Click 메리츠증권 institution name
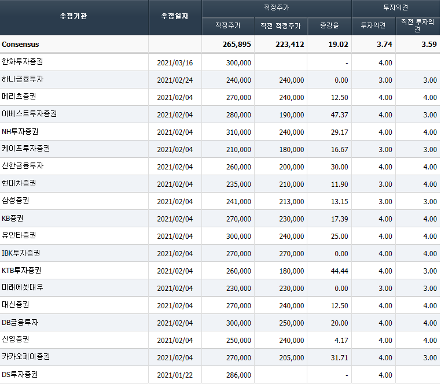 19,97
